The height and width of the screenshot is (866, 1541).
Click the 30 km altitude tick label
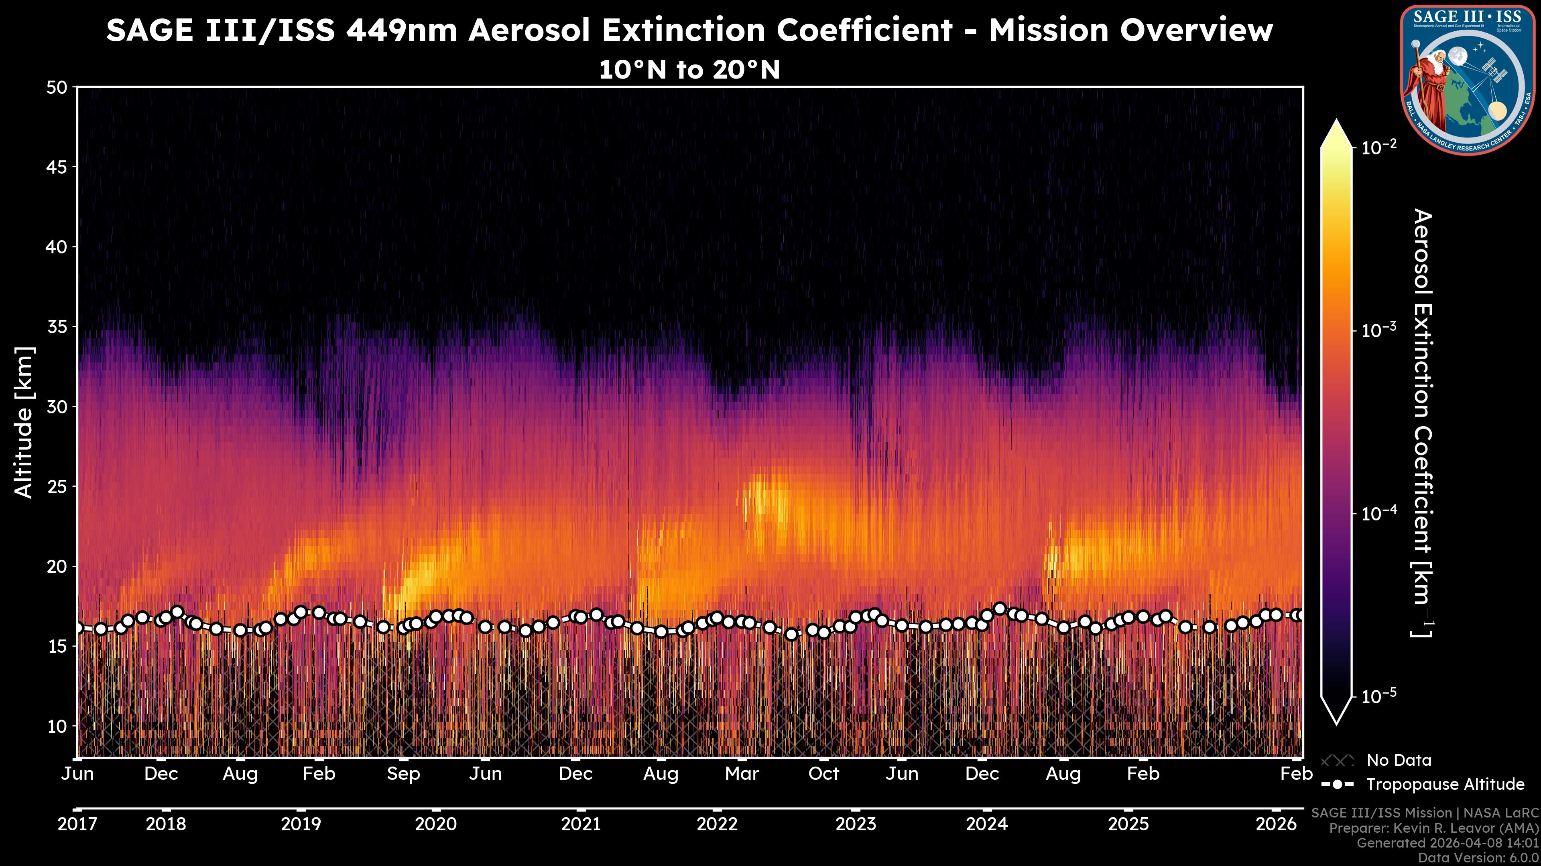click(x=57, y=407)
